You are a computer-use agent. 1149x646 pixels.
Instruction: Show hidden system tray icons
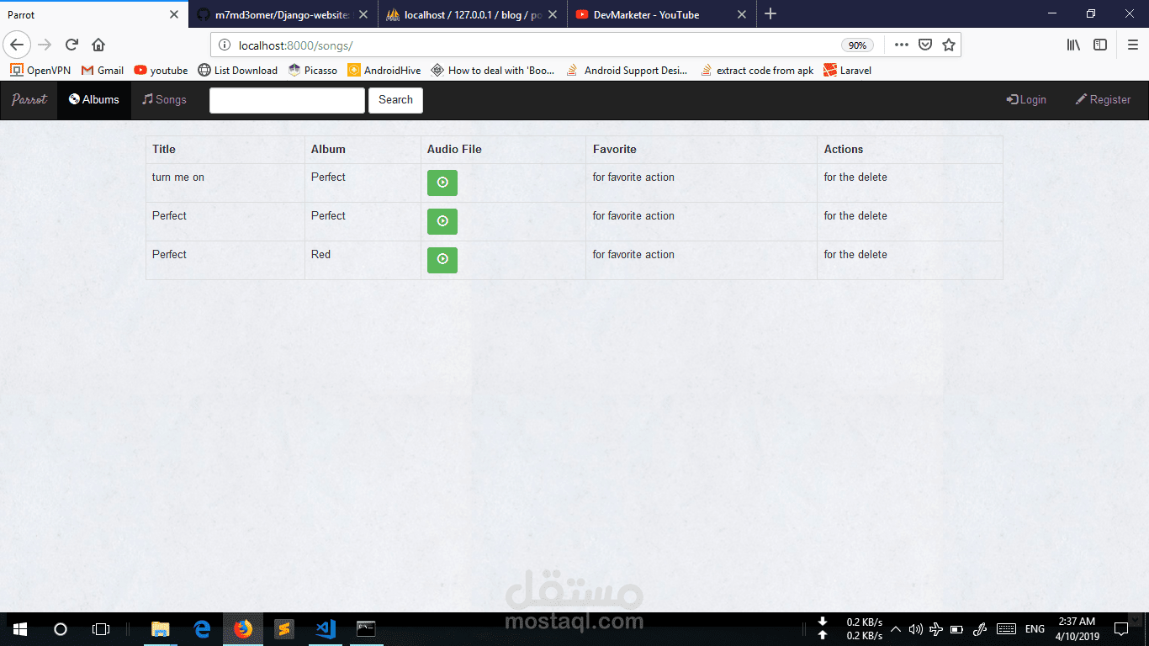click(896, 629)
